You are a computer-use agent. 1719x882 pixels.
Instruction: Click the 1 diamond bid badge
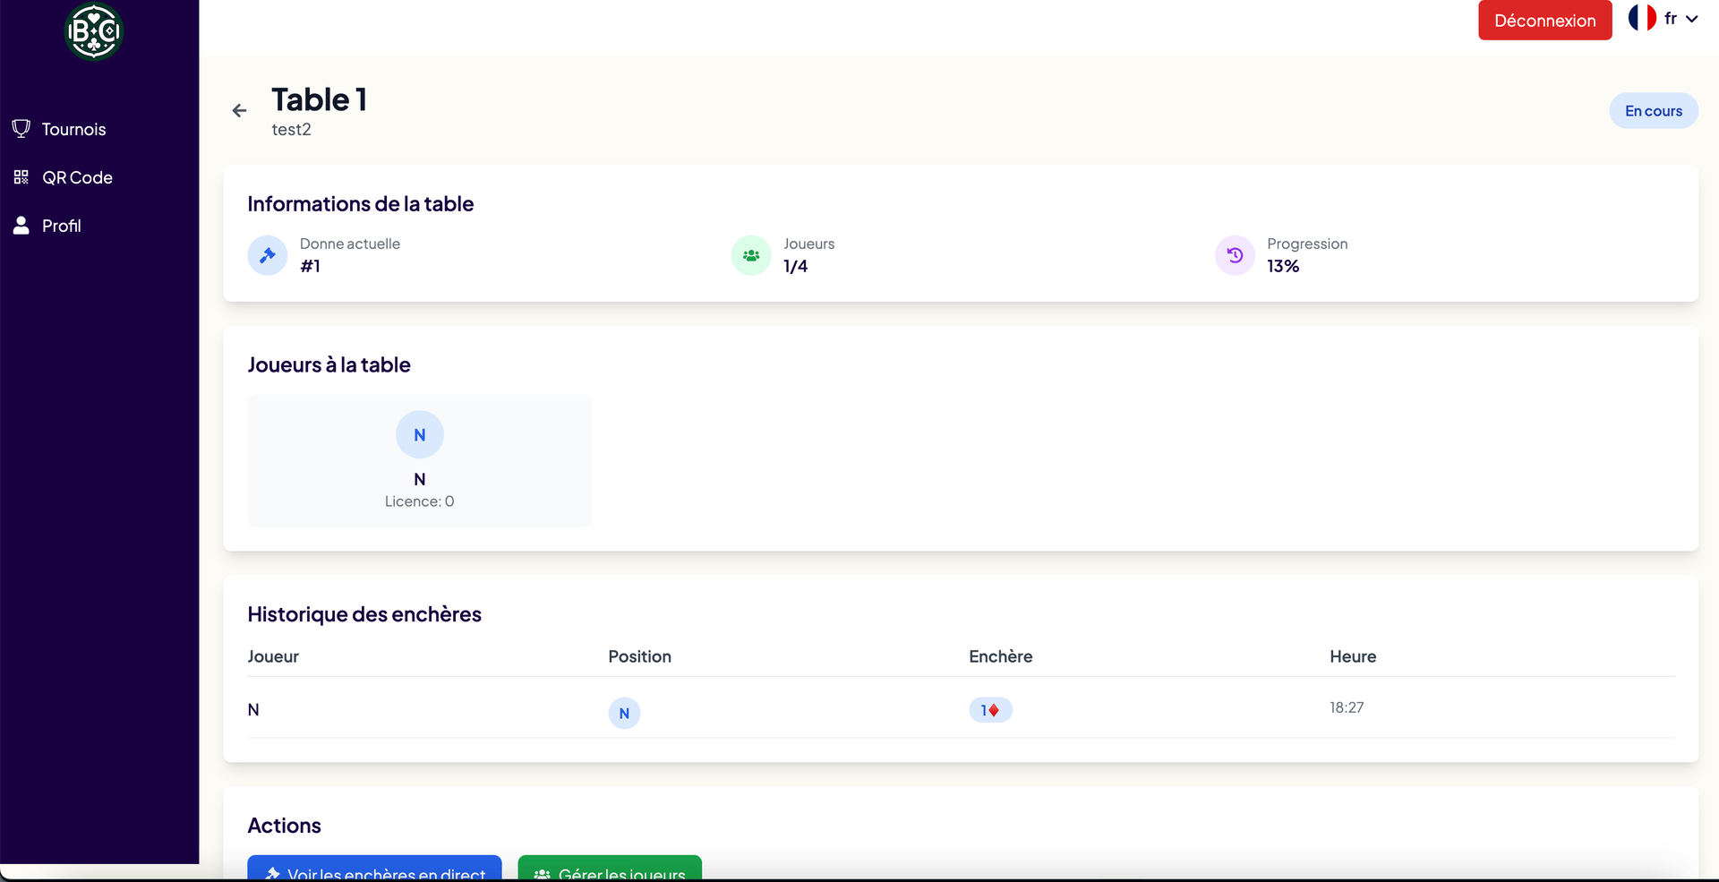point(990,710)
